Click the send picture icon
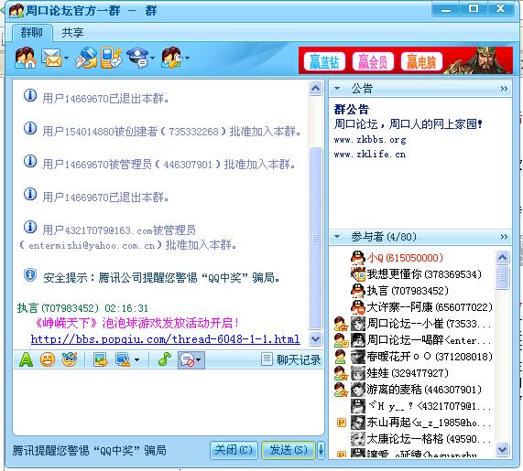This screenshot has width=523, height=471. 101,359
